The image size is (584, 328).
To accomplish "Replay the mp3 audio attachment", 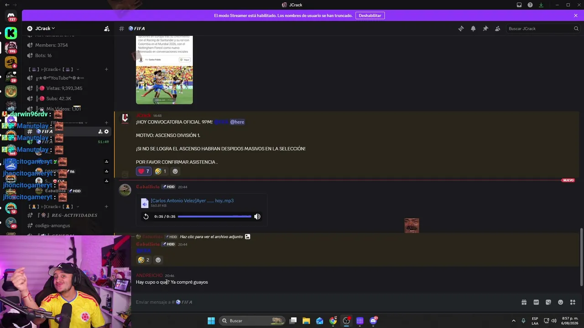I will pos(146,216).
